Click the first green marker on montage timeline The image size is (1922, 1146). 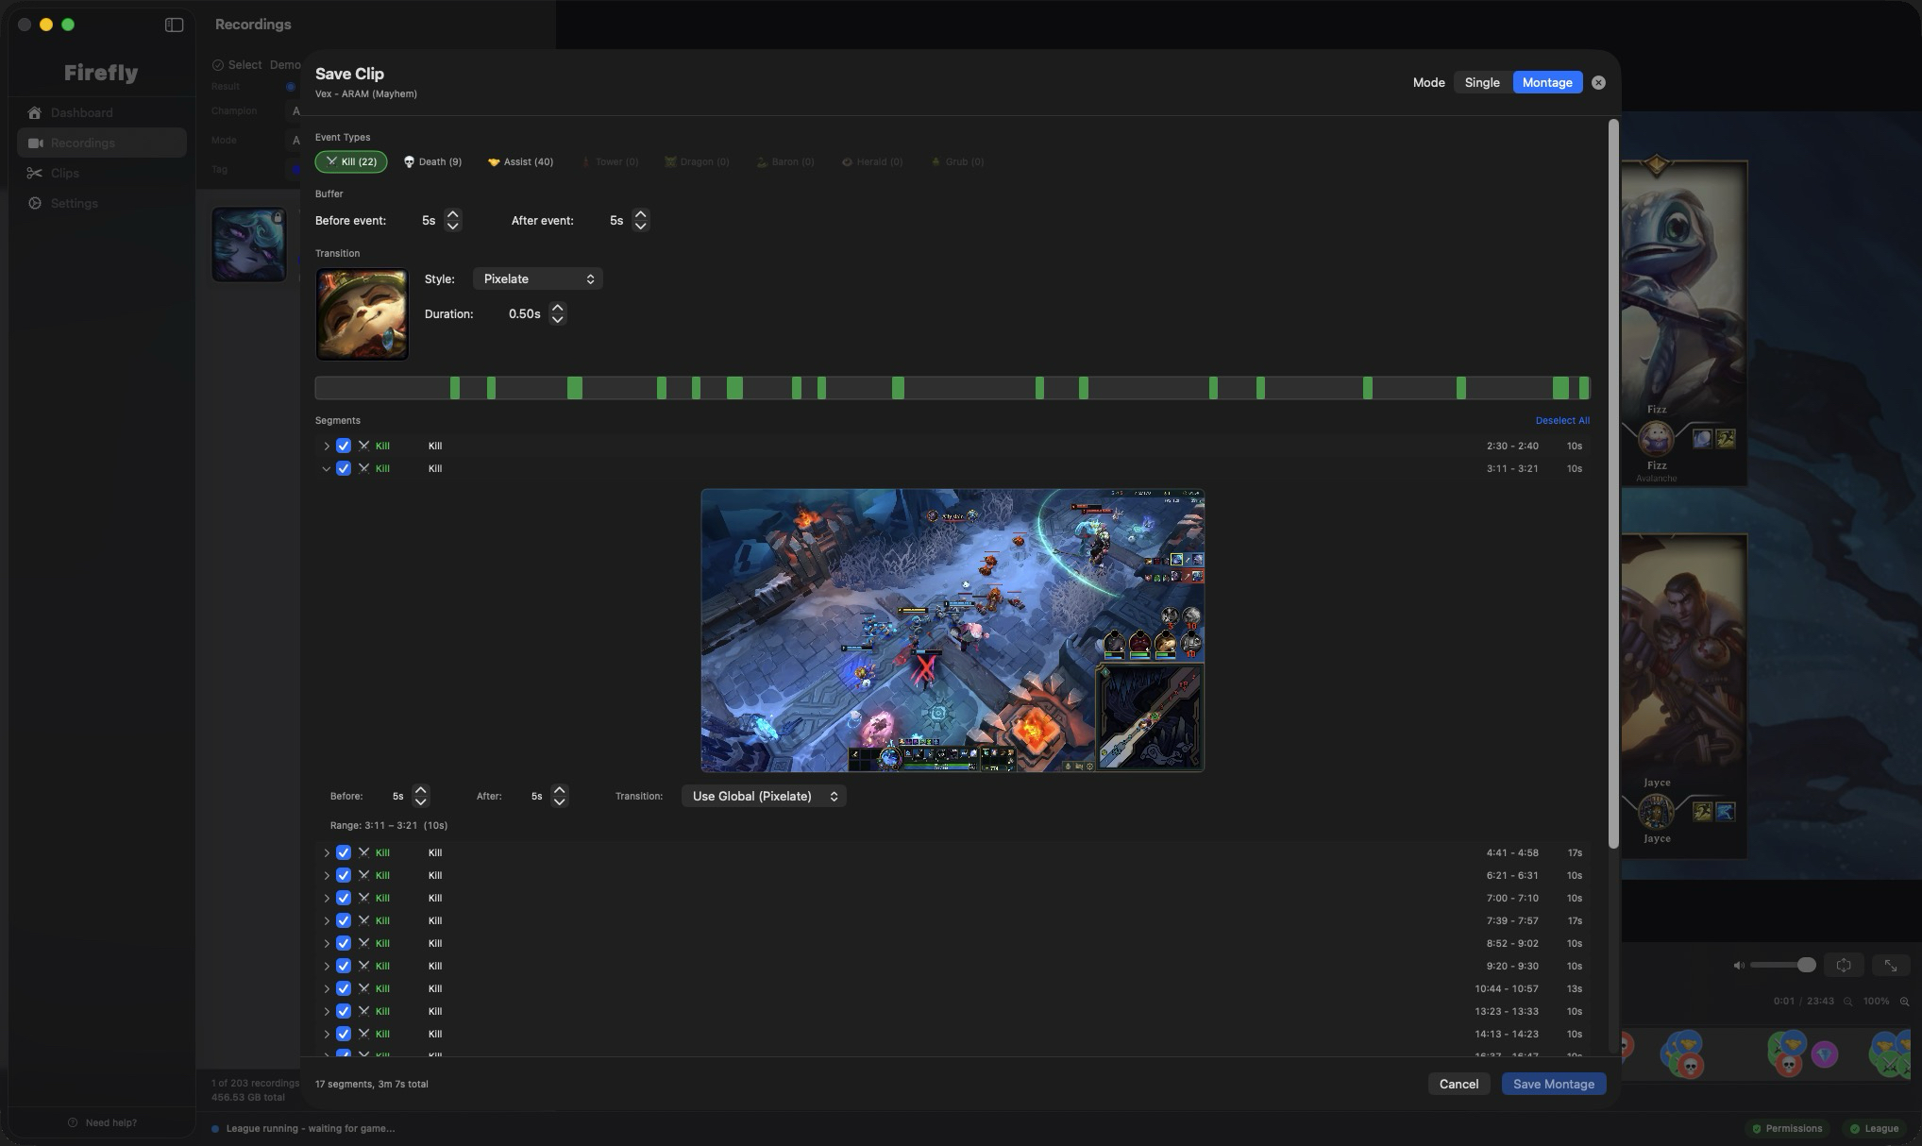(x=455, y=387)
